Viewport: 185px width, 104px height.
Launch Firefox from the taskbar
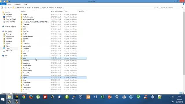coord(31,97)
